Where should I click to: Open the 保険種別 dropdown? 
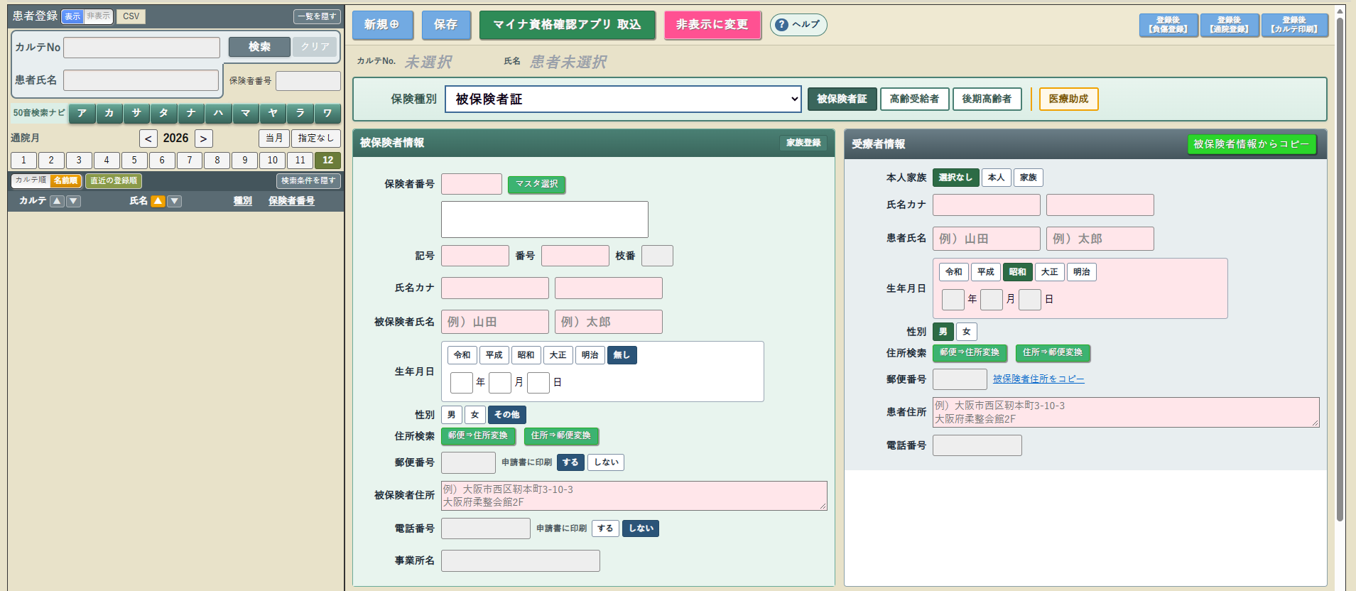point(623,99)
